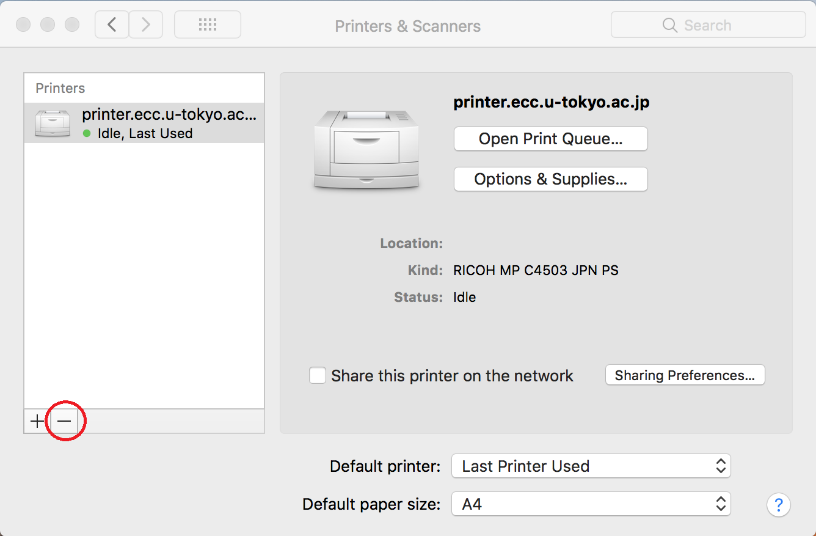This screenshot has height=536, width=816.
Task: Open the Default printer dropdown
Action: 591,466
